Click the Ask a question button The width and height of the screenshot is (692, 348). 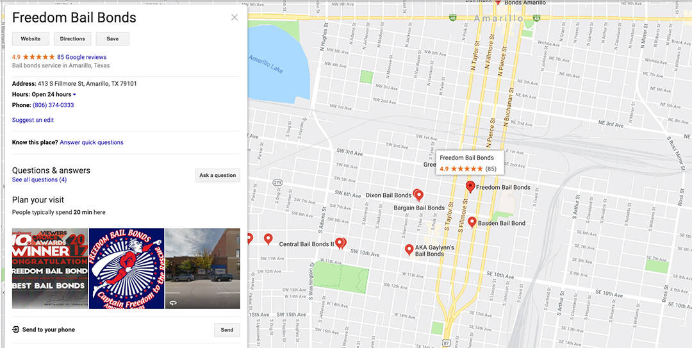click(218, 176)
